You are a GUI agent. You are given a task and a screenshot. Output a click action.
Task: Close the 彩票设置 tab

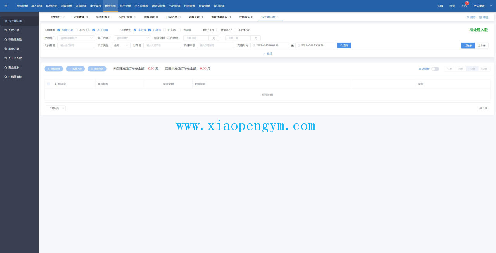[x=202, y=17]
